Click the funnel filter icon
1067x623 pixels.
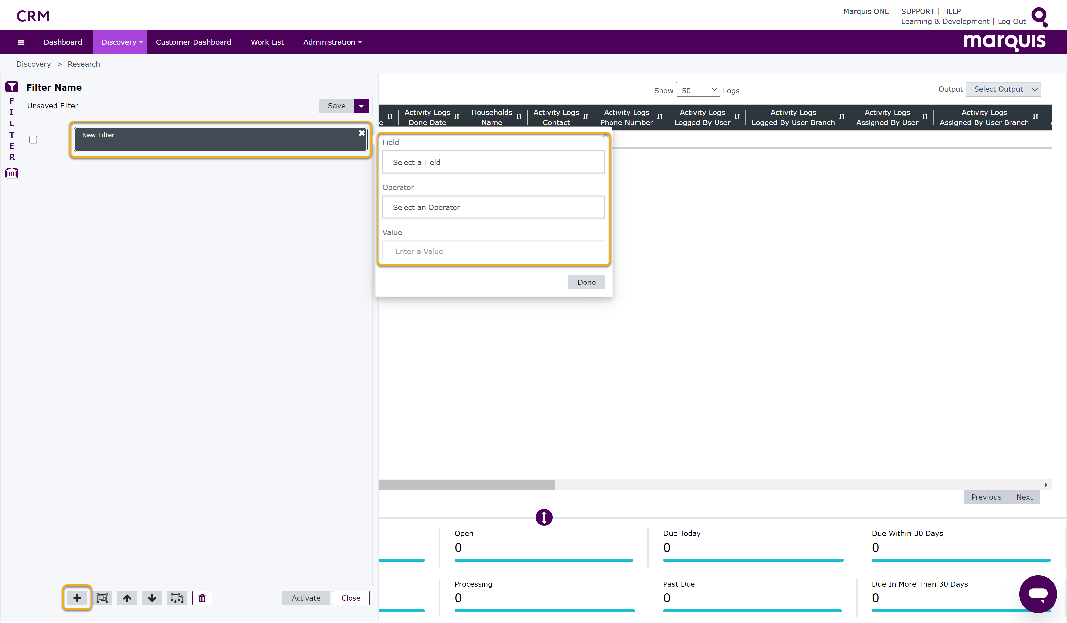(x=12, y=87)
